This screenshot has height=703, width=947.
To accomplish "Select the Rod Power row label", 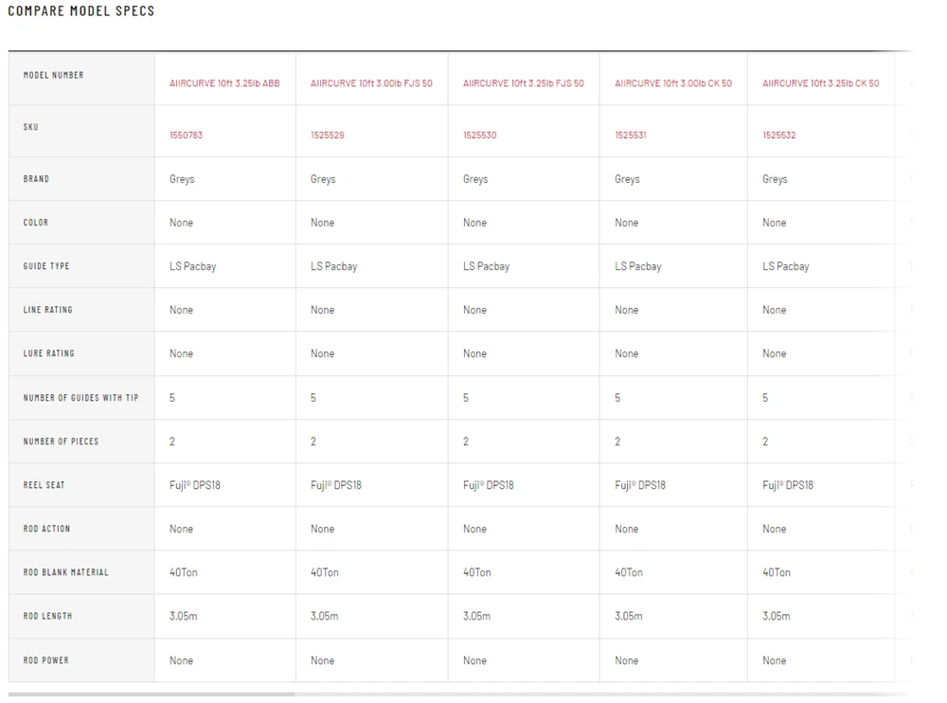I will tap(45, 660).
